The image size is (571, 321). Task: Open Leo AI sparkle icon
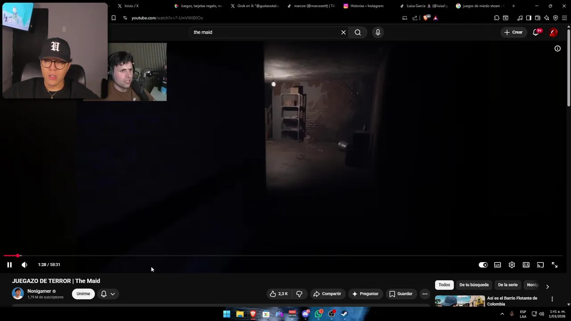[546, 18]
